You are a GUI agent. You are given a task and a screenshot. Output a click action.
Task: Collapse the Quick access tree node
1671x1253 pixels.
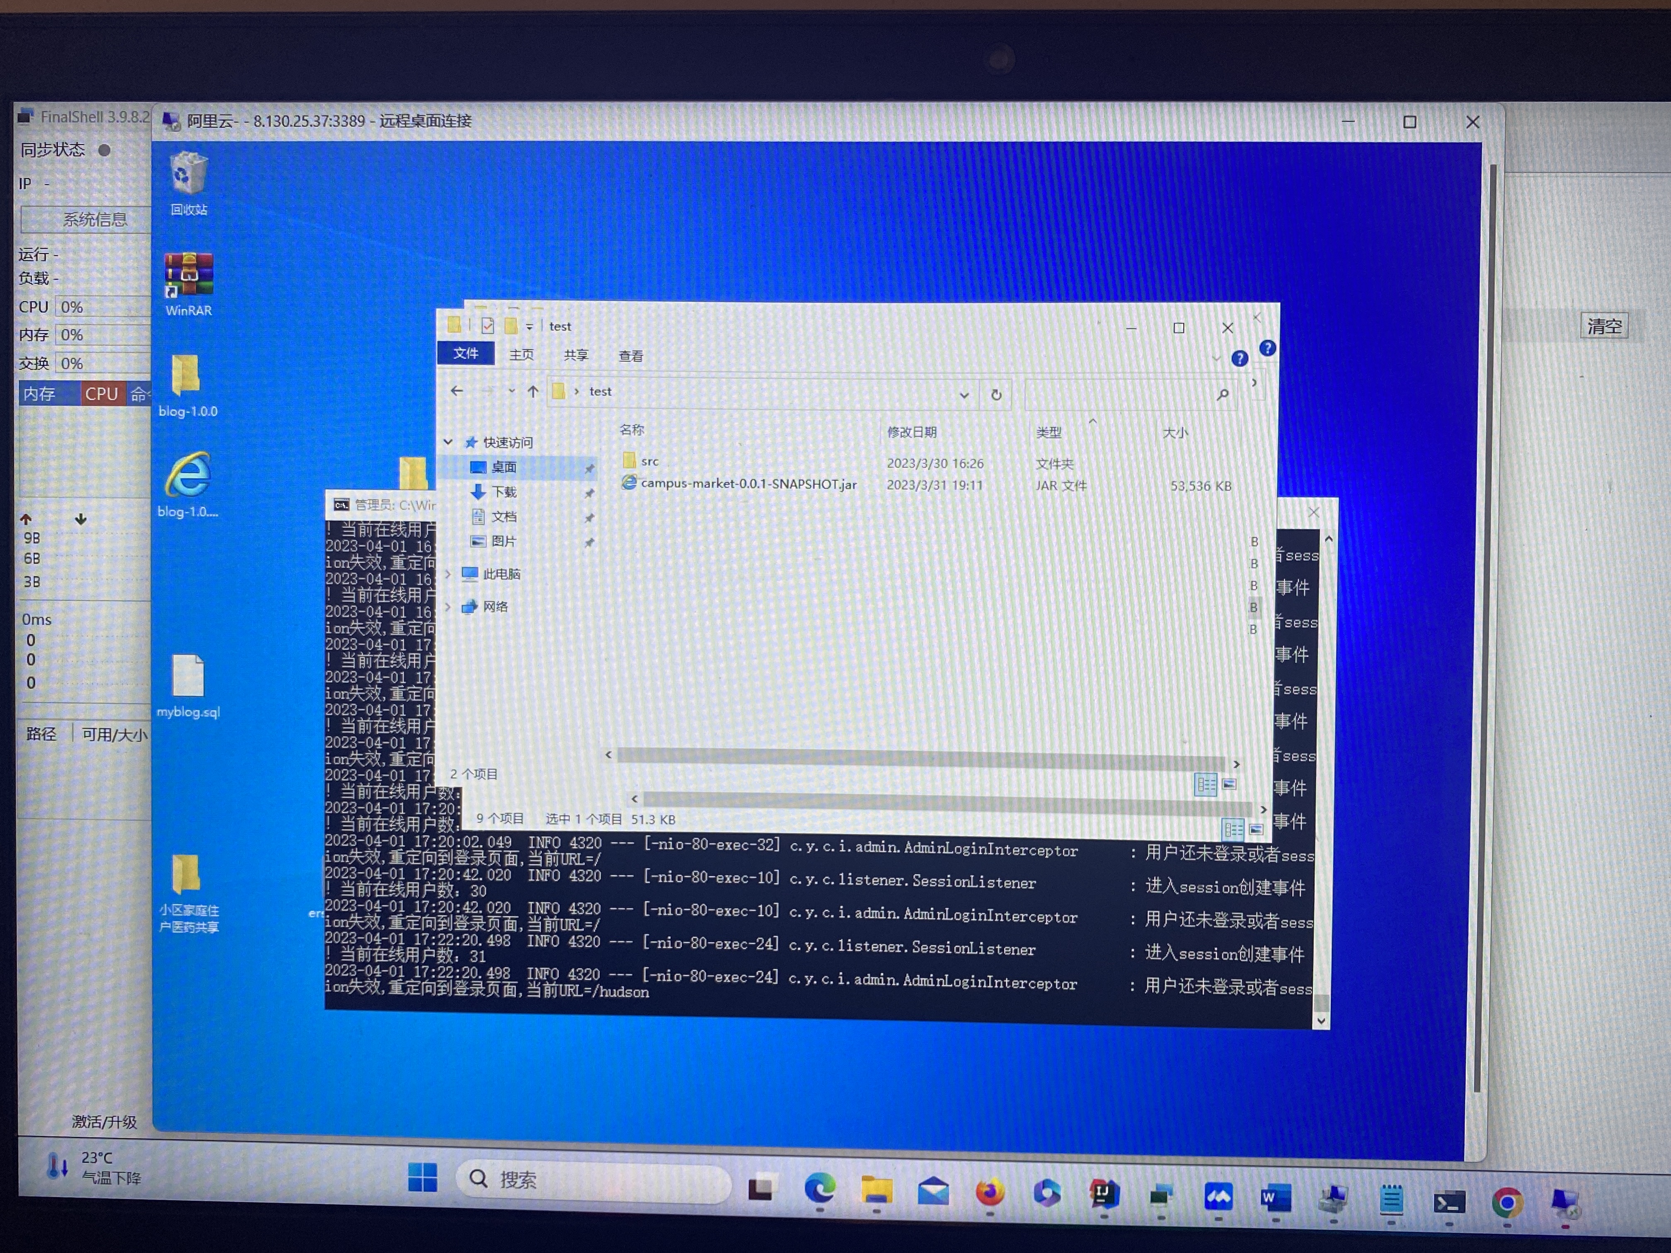tap(448, 442)
